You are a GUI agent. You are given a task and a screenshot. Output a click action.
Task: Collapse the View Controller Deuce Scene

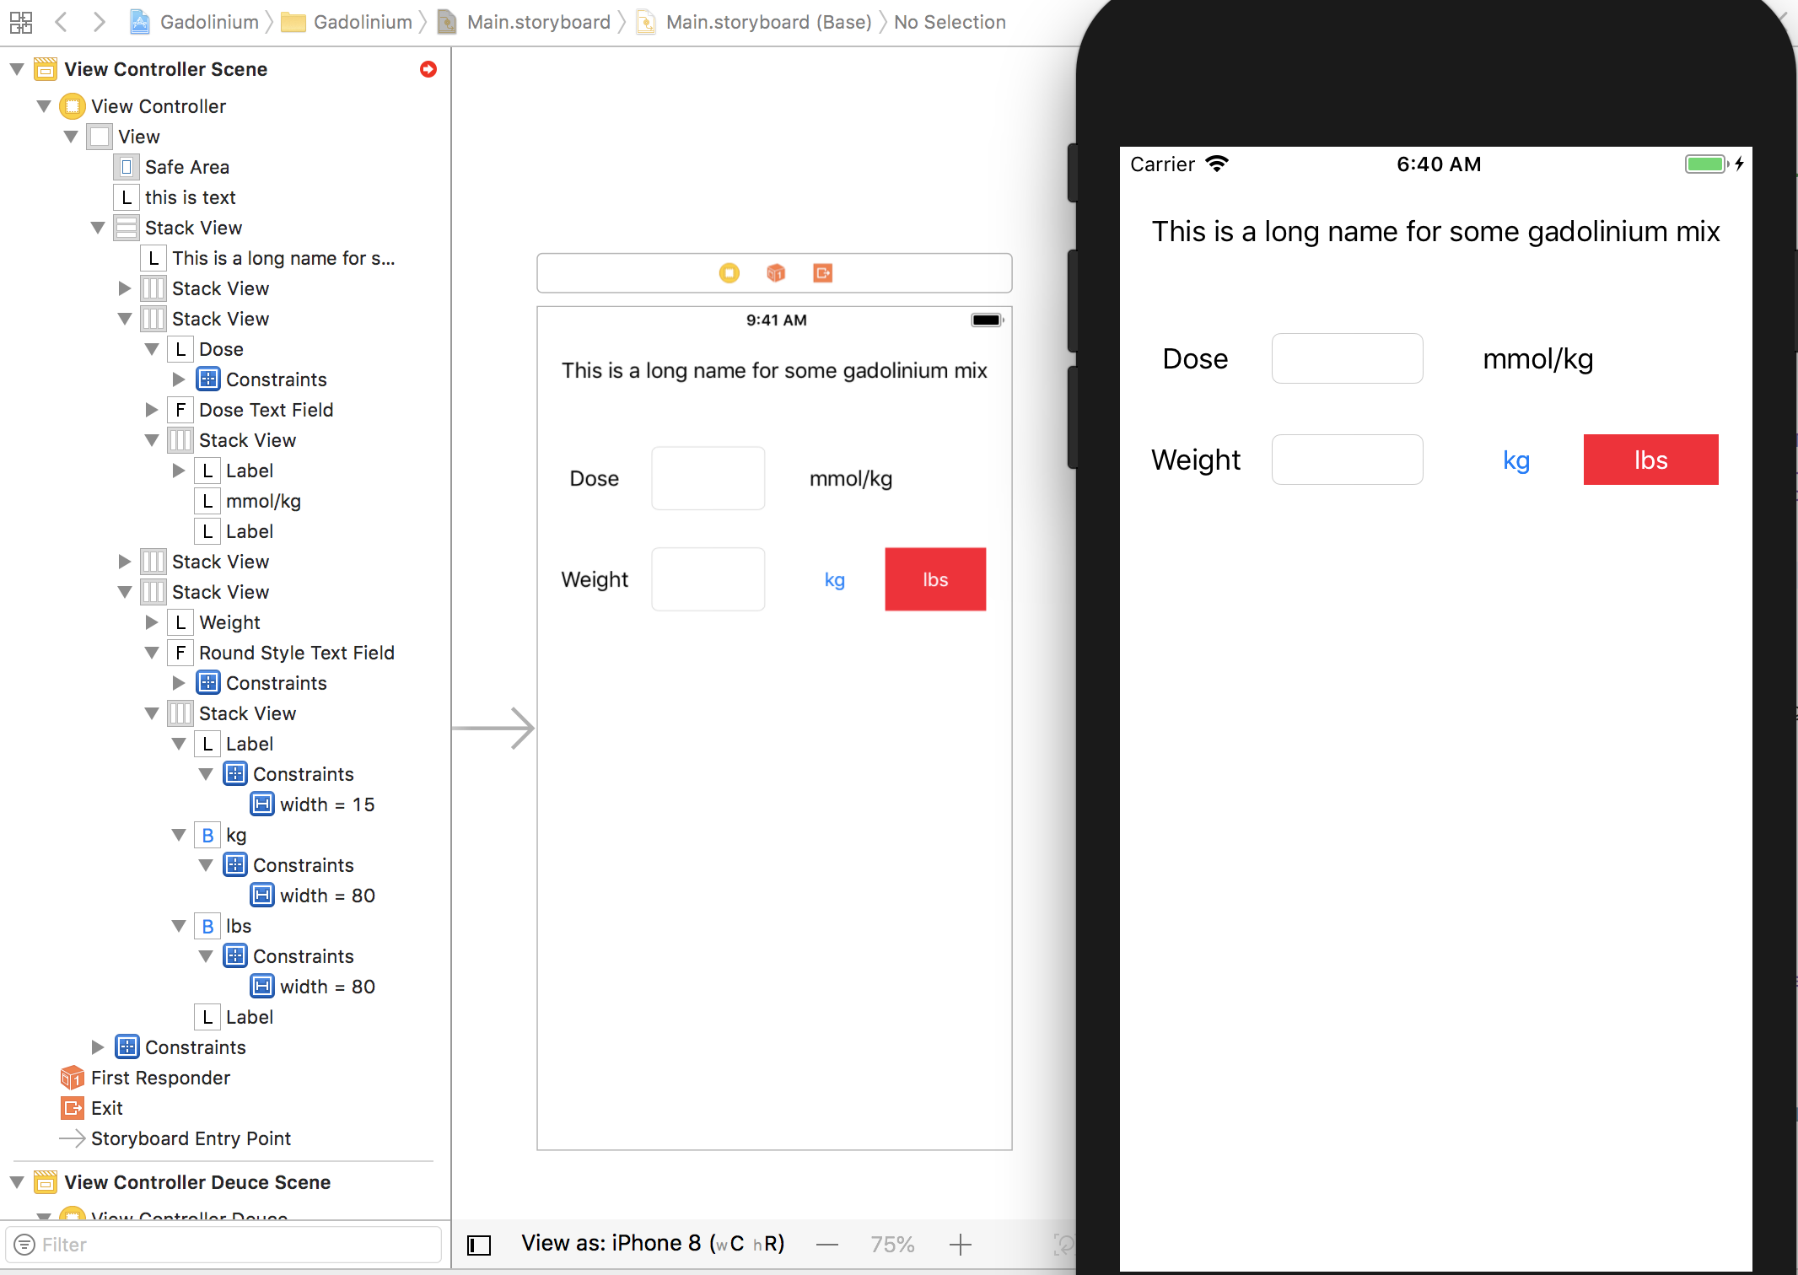17,1182
